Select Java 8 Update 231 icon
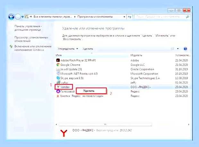 (58, 69)
